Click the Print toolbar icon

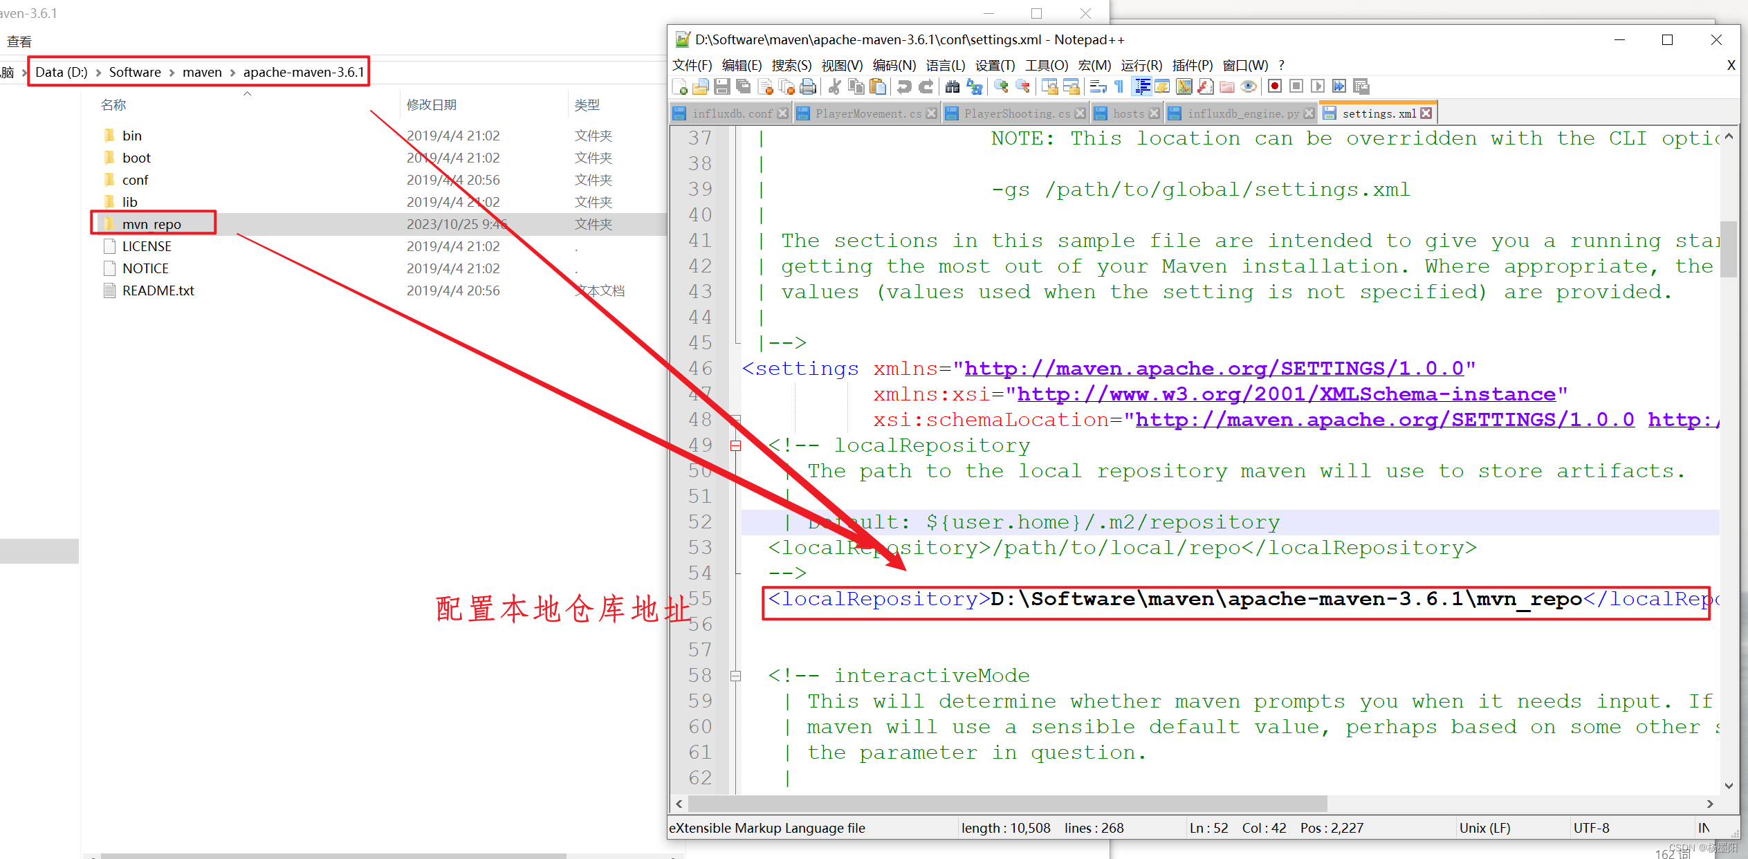pyautogui.click(x=808, y=86)
